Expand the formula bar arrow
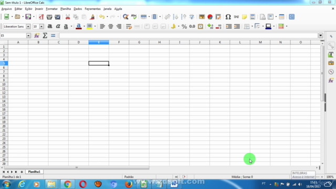336x189 pixels. (321, 36)
